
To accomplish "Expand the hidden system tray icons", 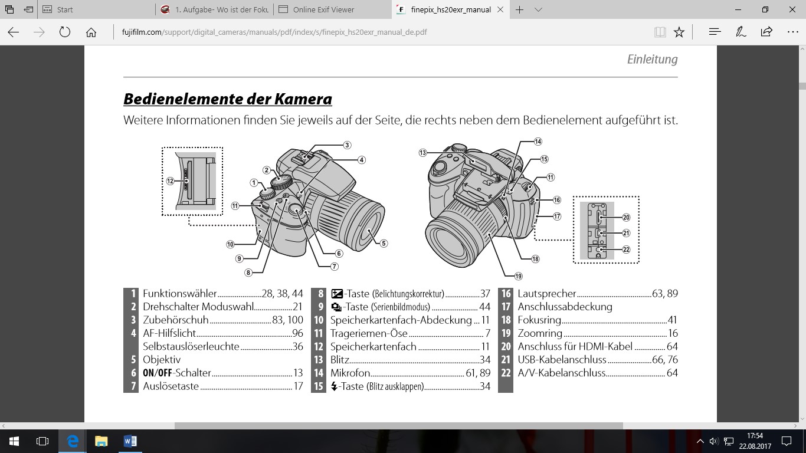I will coord(700,441).
